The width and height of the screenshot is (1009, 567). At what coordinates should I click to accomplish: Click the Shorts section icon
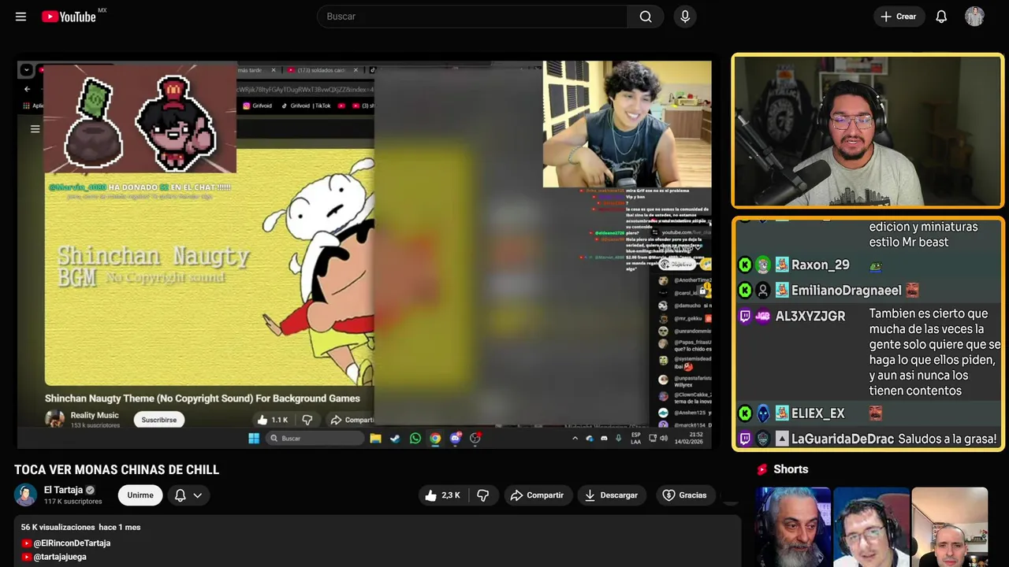(762, 469)
